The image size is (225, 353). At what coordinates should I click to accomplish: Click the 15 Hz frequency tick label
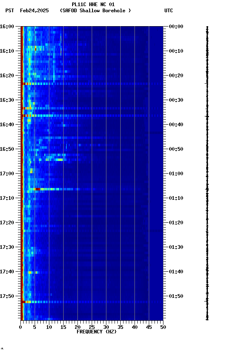(63, 327)
